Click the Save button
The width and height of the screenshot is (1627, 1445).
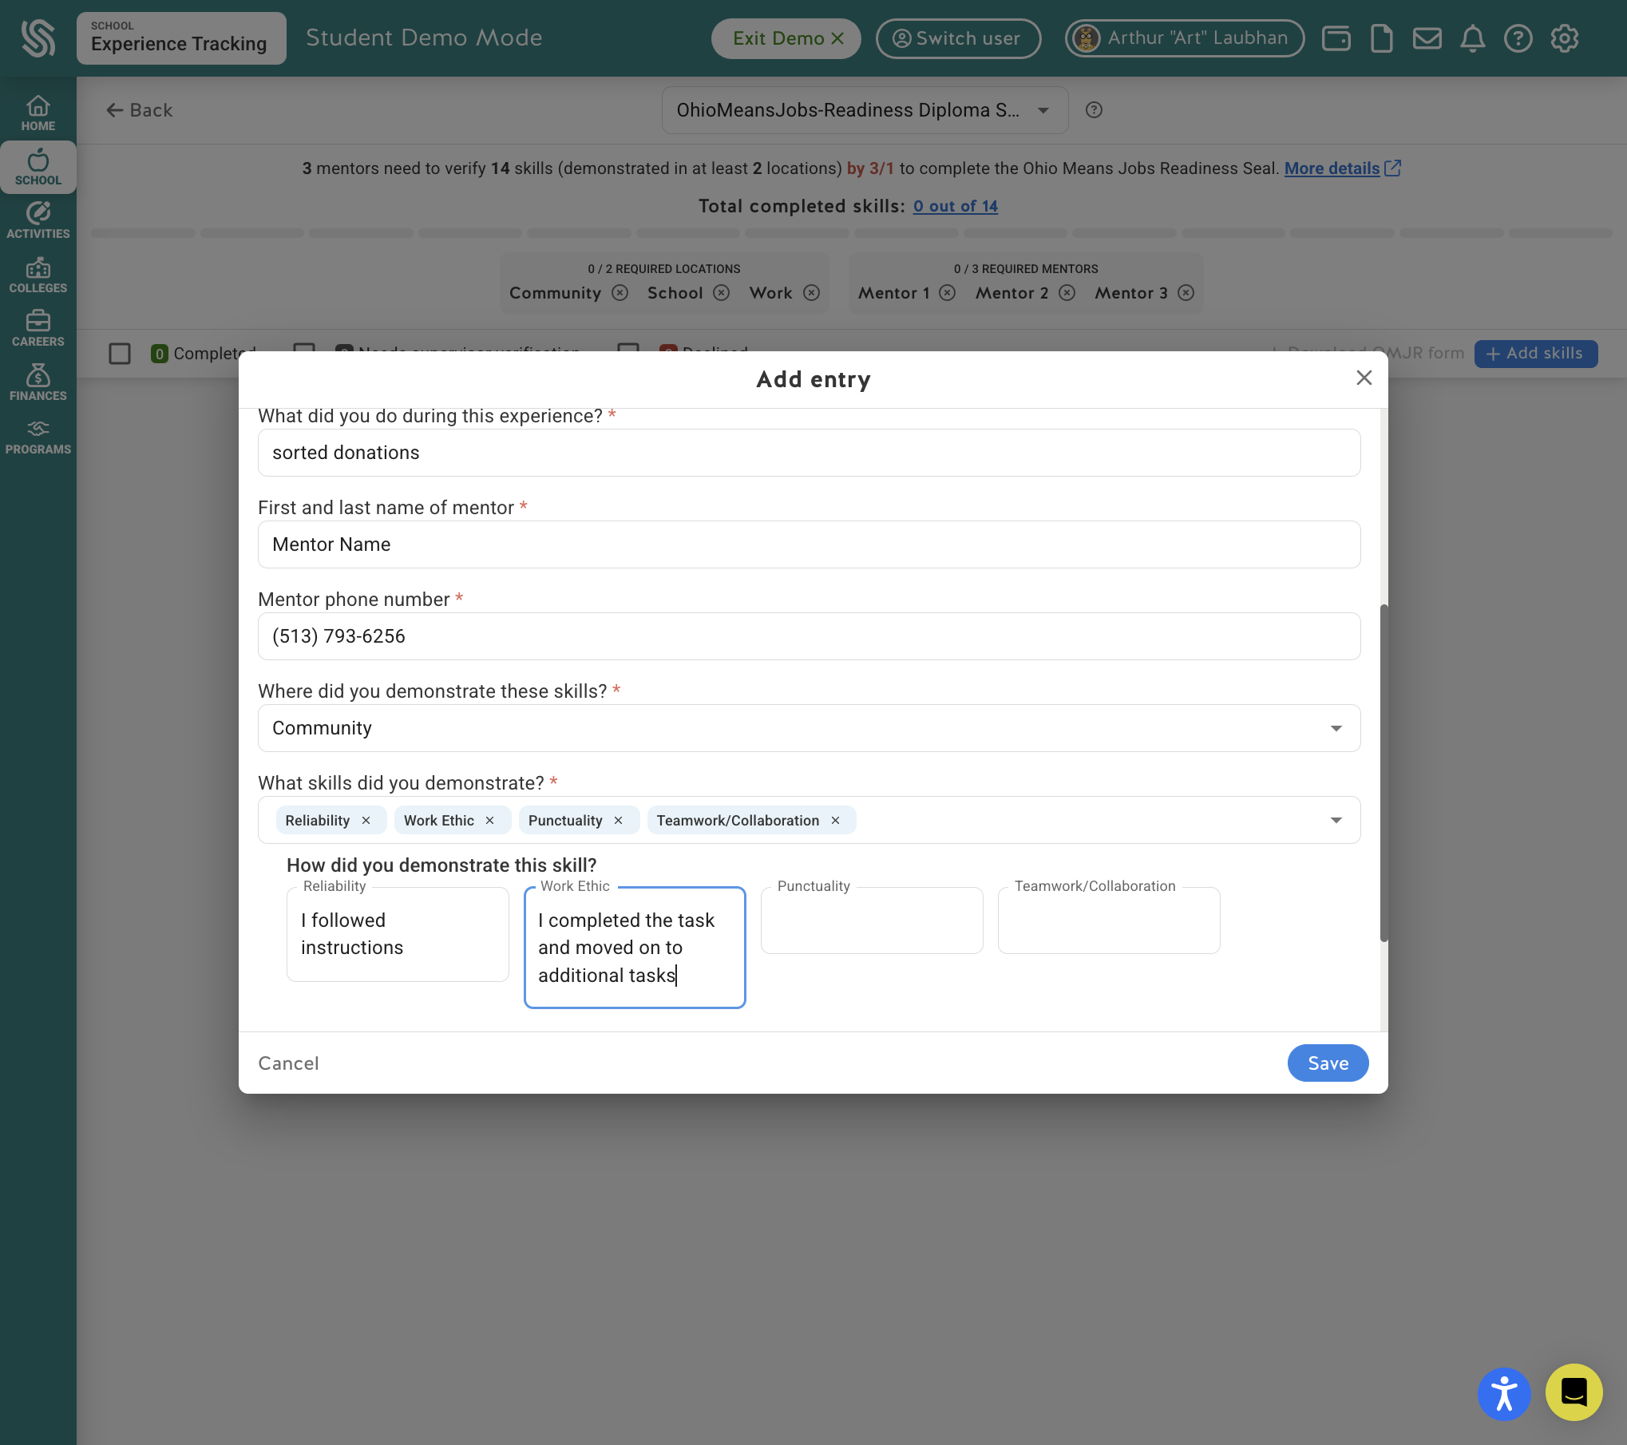(1328, 1063)
